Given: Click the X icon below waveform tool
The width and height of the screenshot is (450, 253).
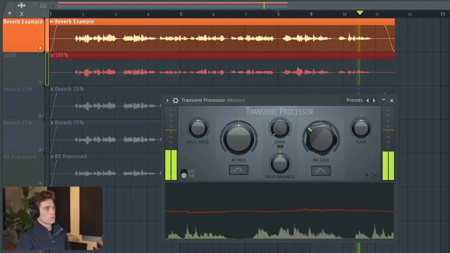Looking at the screenshot, I should 22,14.
